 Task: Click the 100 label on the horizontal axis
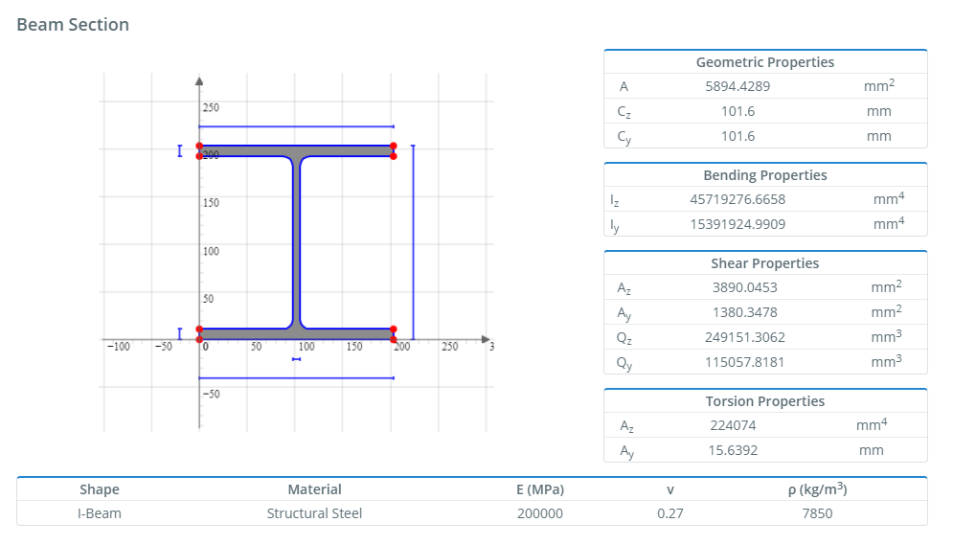[306, 347]
